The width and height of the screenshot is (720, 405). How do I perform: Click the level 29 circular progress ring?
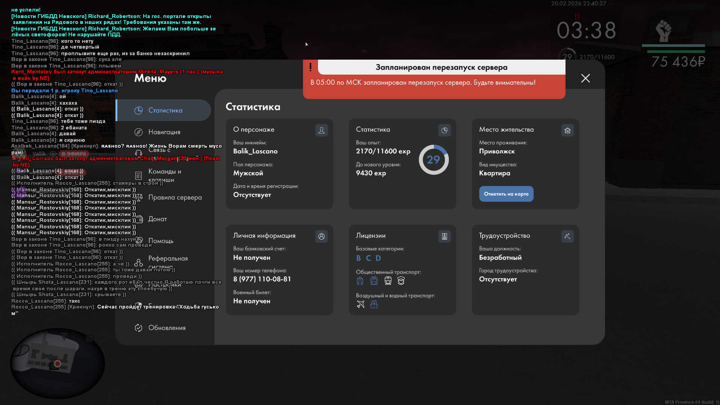click(x=433, y=160)
